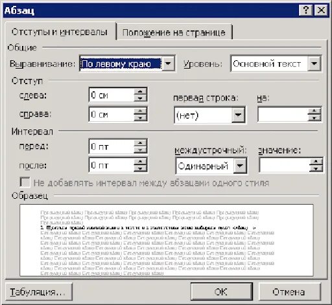
Task: Increase the перед spacing value
Action: click(141, 143)
